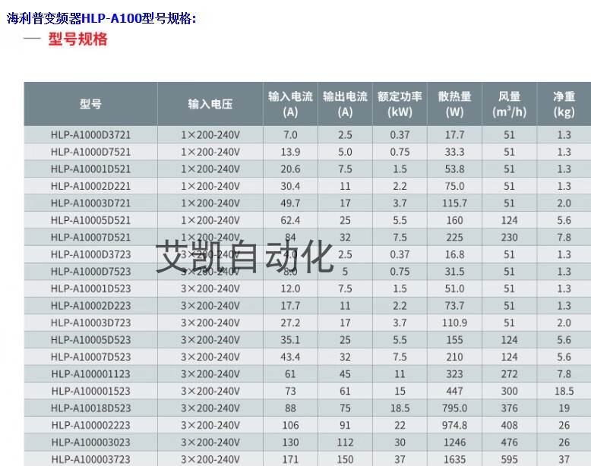Image resolution: width=591 pixels, height=466 pixels.
Task: Click heat dissipation value 53.8
Action: (454, 168)
